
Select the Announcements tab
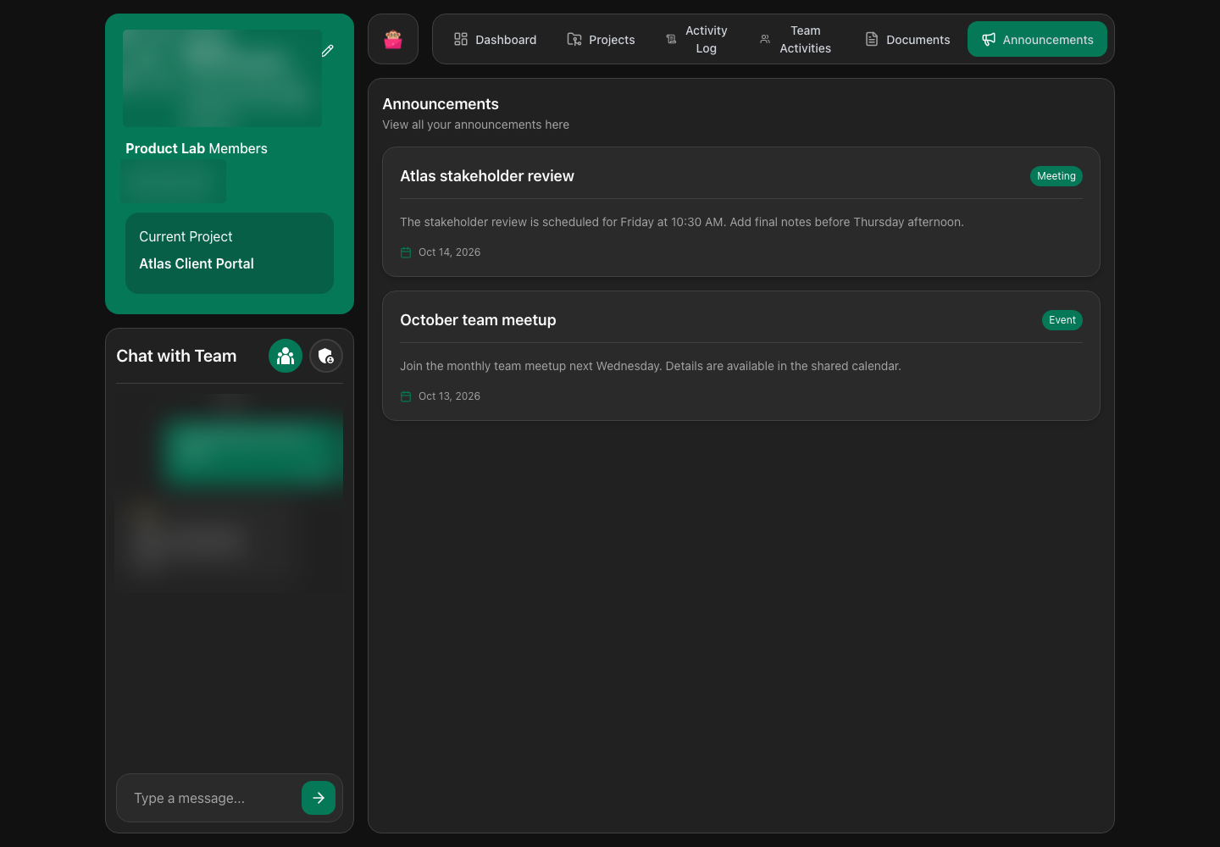(1037, 39)
